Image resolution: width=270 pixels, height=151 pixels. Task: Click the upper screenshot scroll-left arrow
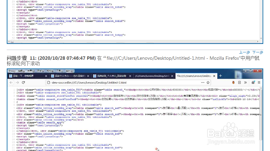tap(9, 41)
